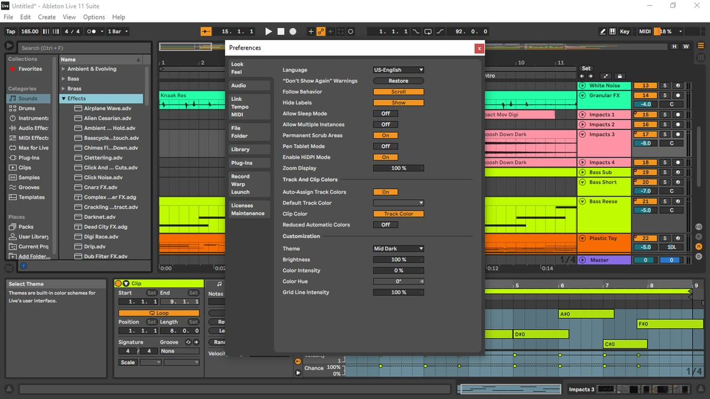Collapse the Effects folder
Image resolution: width=710 pixels, height=399 pixels.
64,99
